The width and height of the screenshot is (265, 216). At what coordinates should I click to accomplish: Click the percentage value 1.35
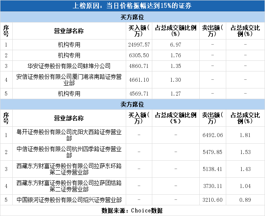click(176, 66)
